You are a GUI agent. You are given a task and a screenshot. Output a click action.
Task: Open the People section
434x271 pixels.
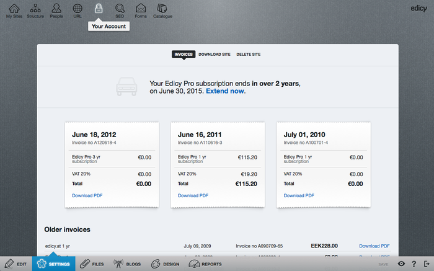[x=56, y=10]
